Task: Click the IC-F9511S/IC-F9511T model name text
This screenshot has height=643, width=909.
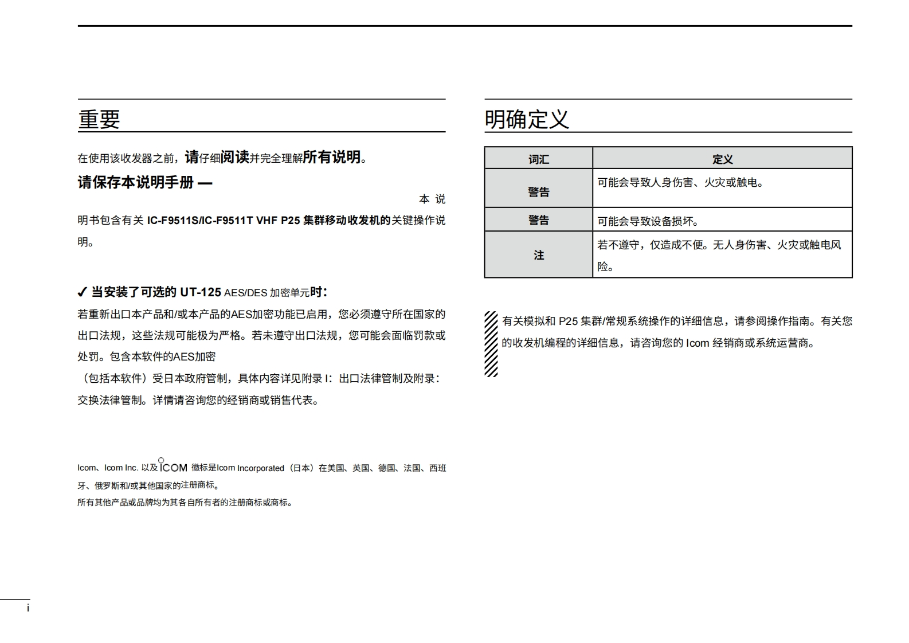Action: tap(200, 221)
